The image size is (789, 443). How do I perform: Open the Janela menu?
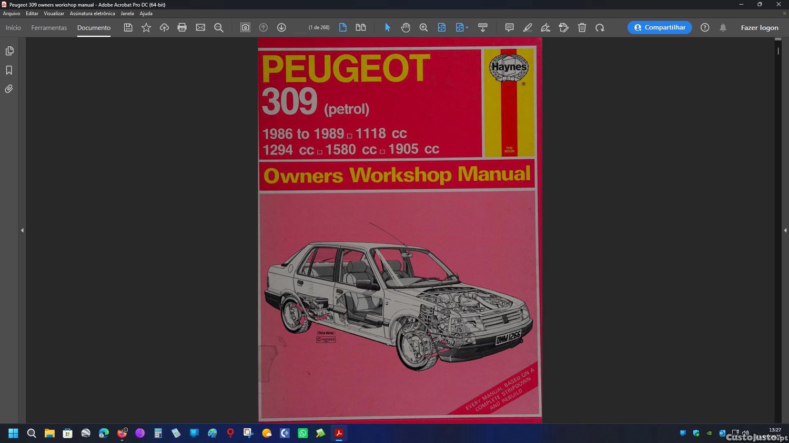(127, 14)
